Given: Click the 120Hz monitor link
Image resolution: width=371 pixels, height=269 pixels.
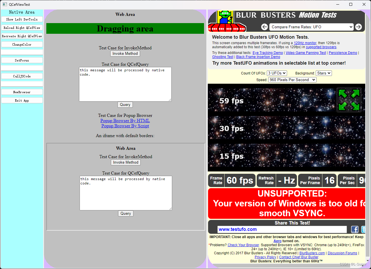Looking at the screenshot, I should pos(305,43).
